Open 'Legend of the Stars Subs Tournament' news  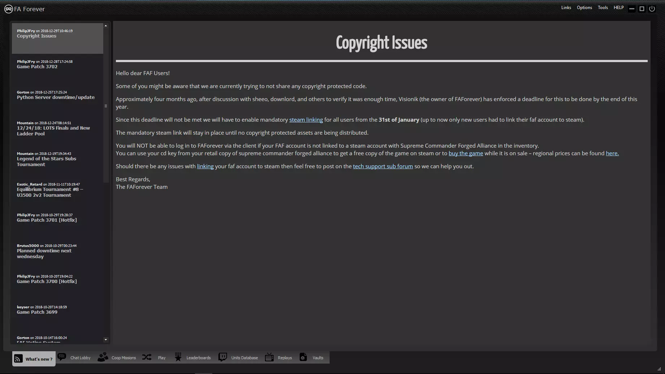click(57, 161)
